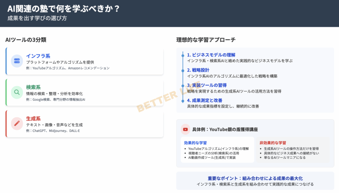Click the 効果的な学習 heading
This screenshot has width=339, height=193.
click(195, 143)
